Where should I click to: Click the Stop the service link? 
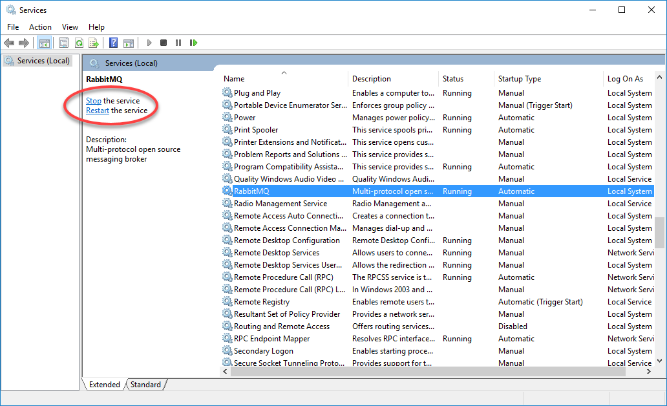(94, 101)
